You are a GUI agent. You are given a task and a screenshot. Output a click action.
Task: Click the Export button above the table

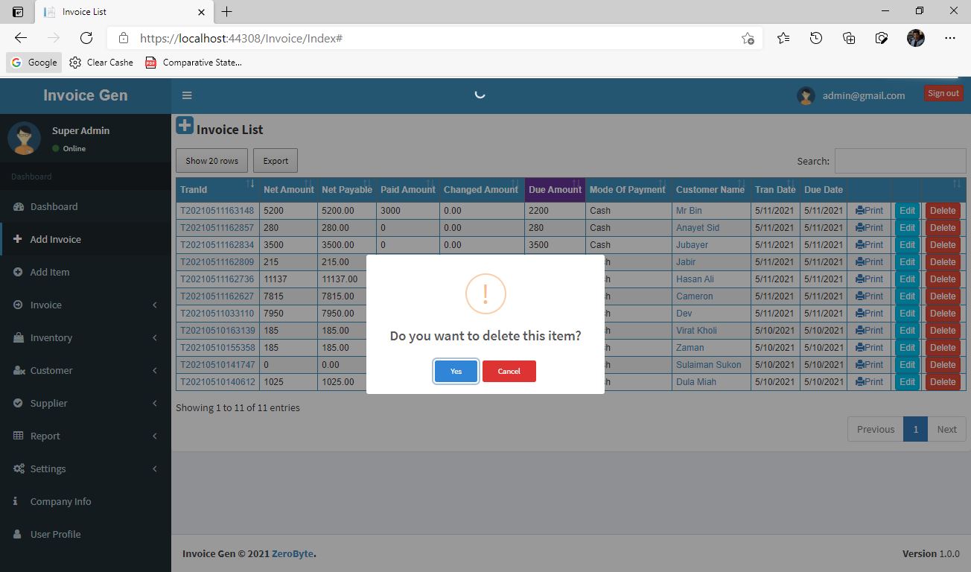click(x=275, y=160)
